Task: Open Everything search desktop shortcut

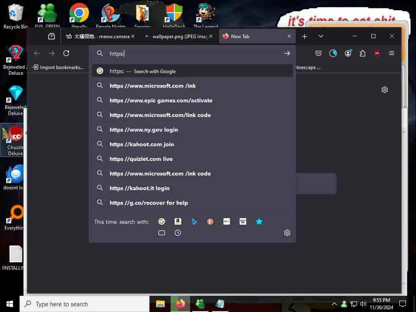Action: coord(14,218)
